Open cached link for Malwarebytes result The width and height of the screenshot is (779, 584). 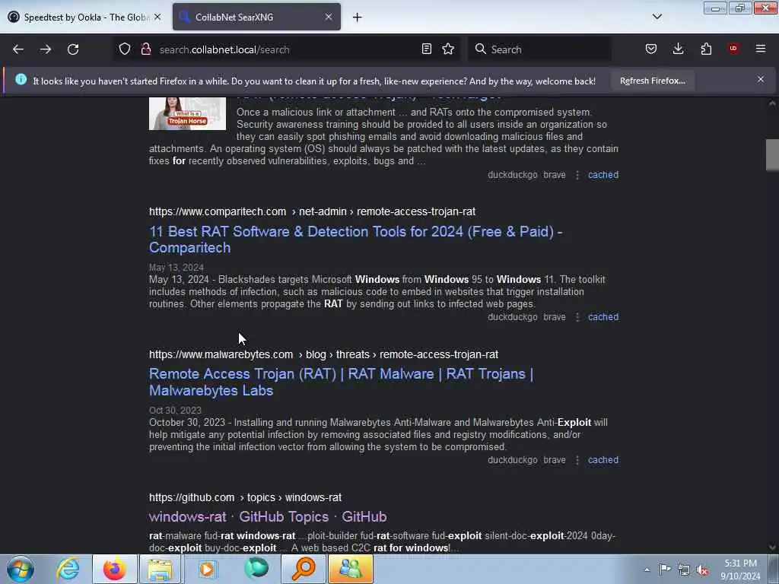pyautogui.click(x=603, y=460)
